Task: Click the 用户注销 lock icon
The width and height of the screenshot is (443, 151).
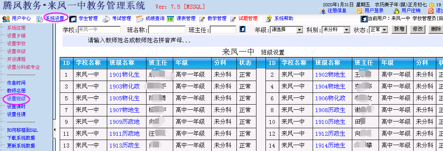Action: point(396,11)
